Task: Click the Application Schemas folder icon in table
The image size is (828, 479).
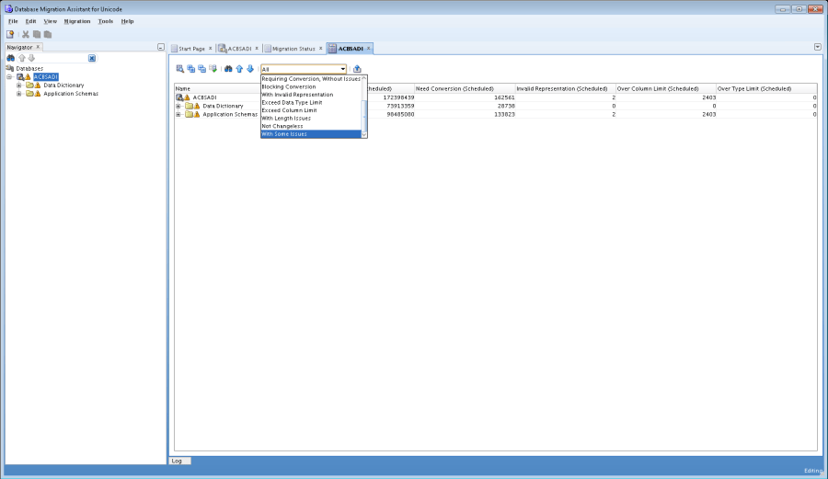Action: tap(189, 115)
